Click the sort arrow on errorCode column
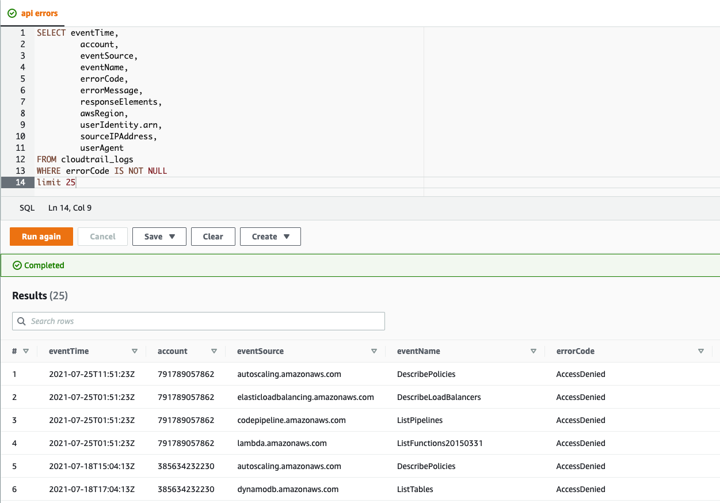 point(701,351)
